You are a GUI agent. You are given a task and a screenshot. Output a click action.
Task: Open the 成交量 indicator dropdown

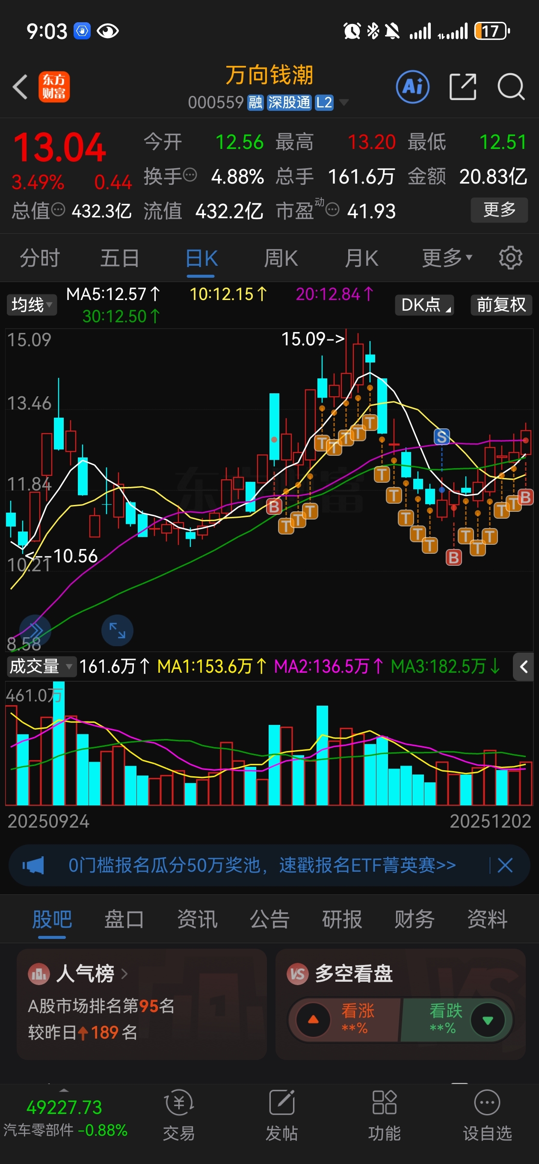[41, 666]
